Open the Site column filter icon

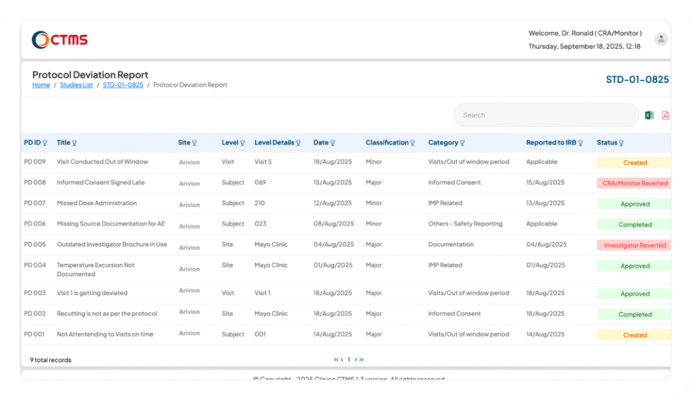pos(194,143)
